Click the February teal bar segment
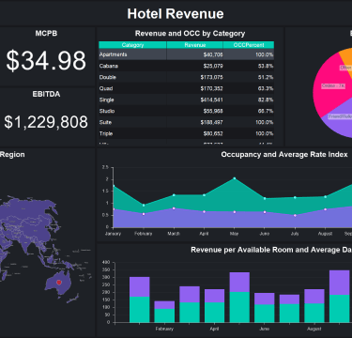The image size is (352, 338). pos(164,315)
